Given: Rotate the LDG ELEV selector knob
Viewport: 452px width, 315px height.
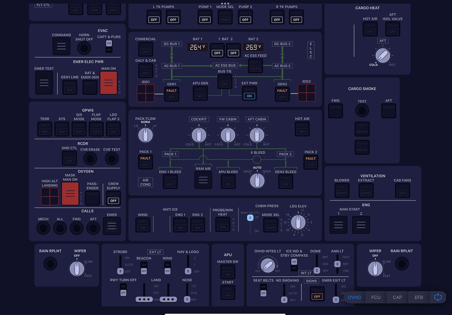Looking at the screenshot, I should (298, 222).
